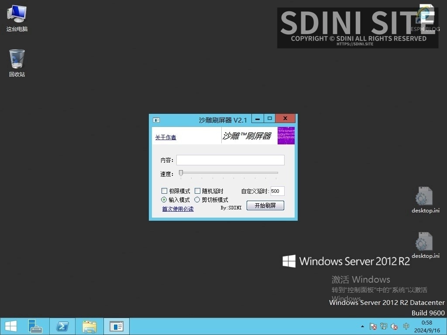Launch Server Manager from taskbar

pyautogui.click(x=35, y=326)
